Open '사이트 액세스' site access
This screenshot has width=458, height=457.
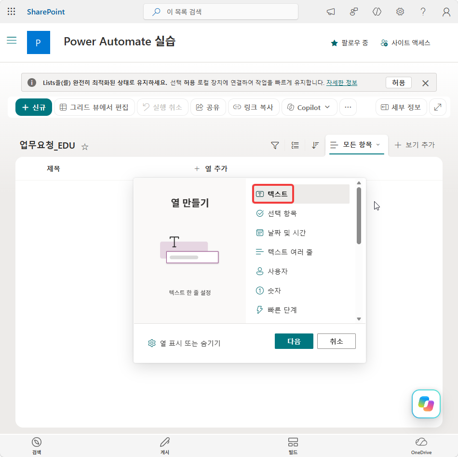[x=405, y=43]
